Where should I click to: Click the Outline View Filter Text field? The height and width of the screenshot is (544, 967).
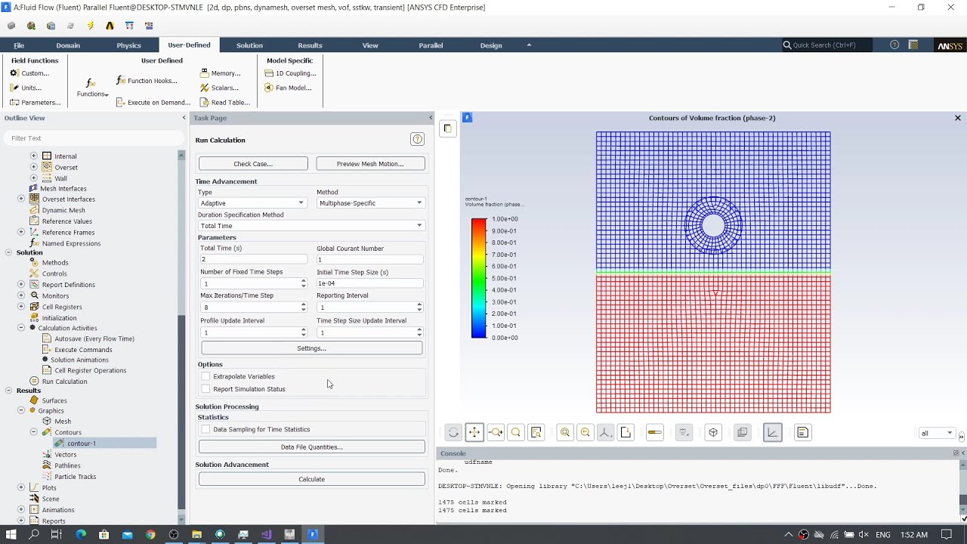coord(93,138)
